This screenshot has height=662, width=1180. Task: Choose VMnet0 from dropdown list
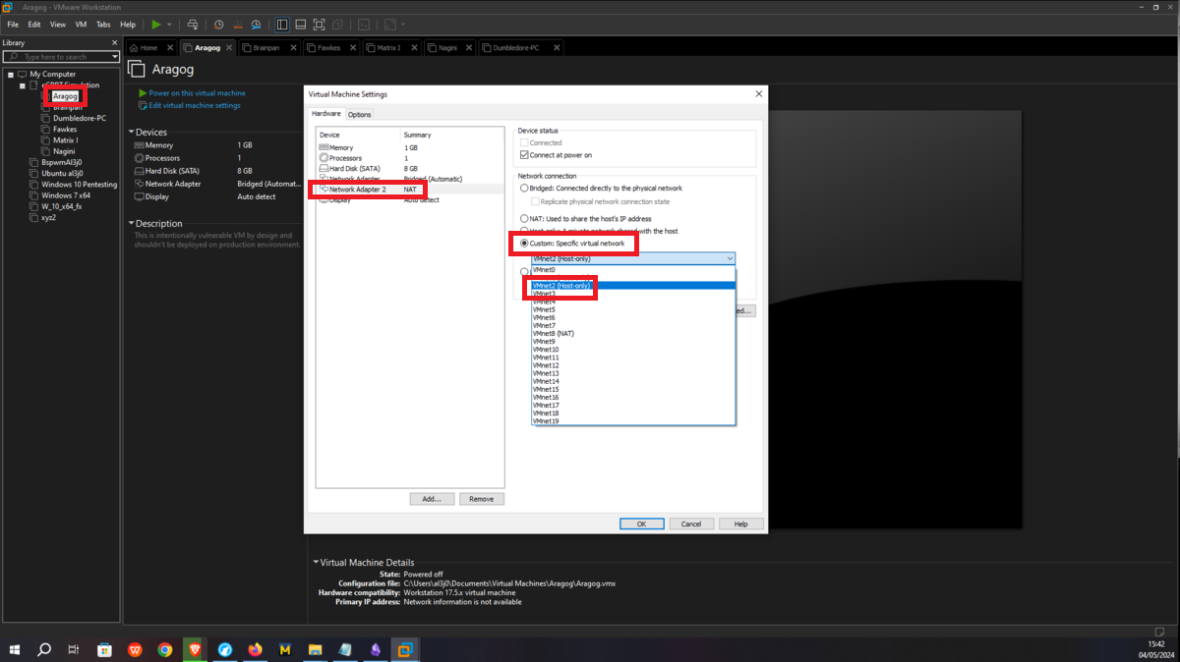[x=633, y=269]
